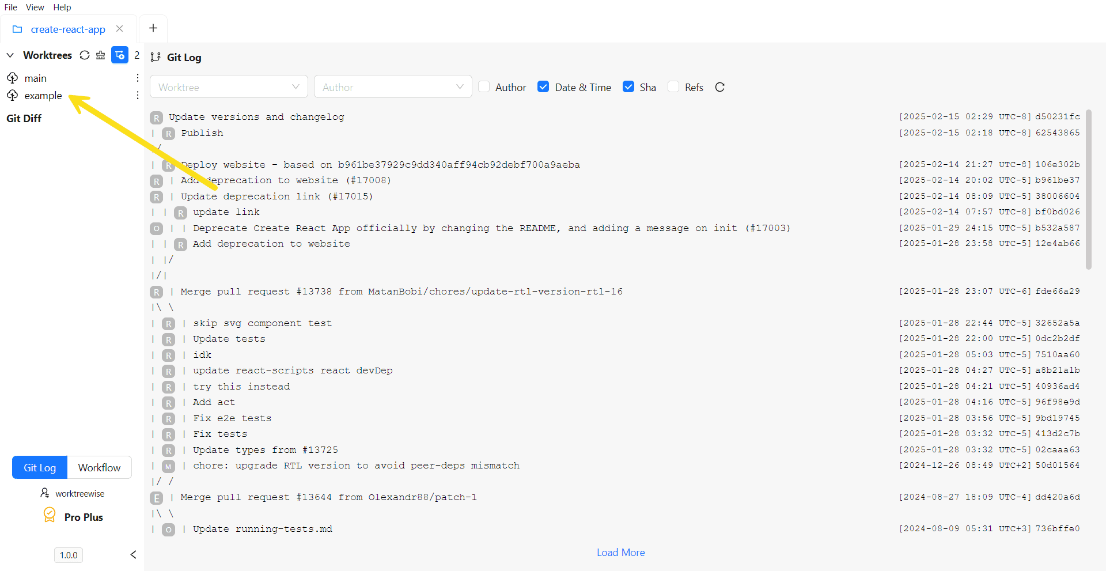The image size is (1106, 571).
Task: Open the Author filter dropdown
Action: coord(393,87)
